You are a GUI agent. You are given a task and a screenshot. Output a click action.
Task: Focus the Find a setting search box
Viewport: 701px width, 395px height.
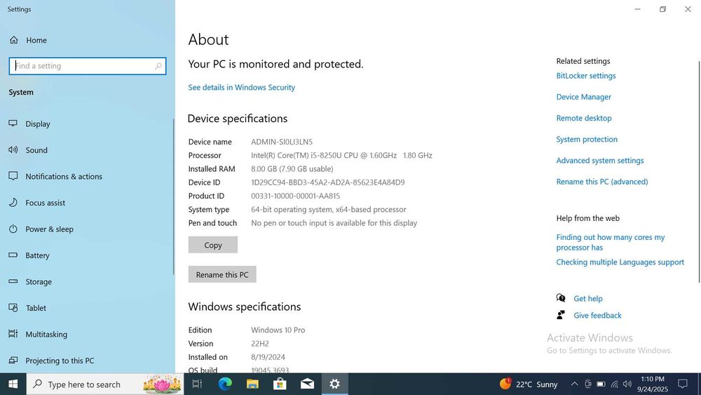pos(88,66)
